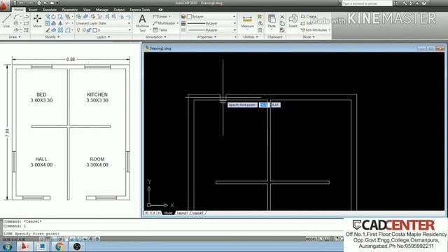Open the Parametric ribbon tab
Viewport: 448px width, 252px height.
point(70,10)
